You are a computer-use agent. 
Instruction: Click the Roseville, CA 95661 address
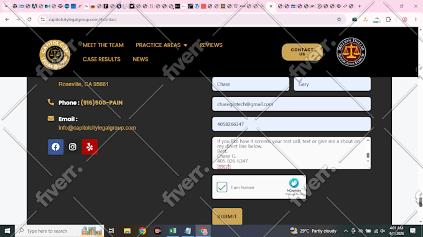point(83,84)
